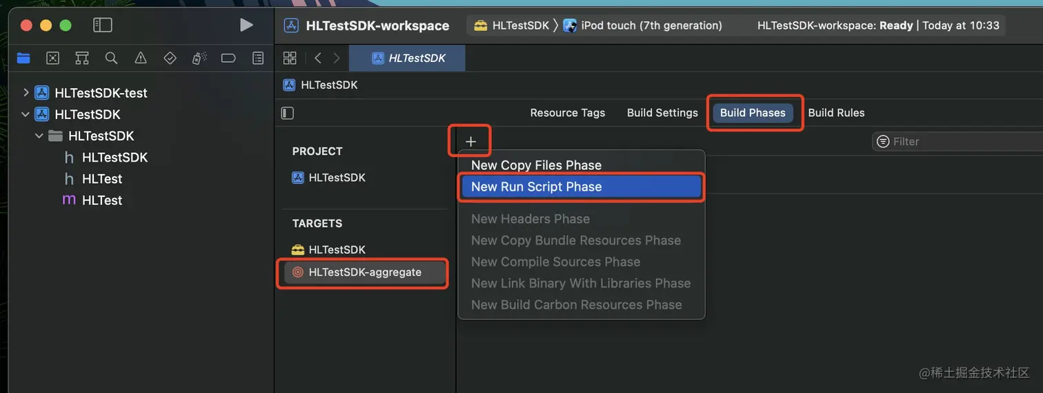Click the plus add phase button
Screen dimensions: 1043x393
click(470, 141)
